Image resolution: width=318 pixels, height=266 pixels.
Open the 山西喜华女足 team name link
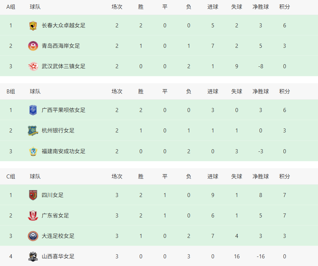tap(58, 257)
